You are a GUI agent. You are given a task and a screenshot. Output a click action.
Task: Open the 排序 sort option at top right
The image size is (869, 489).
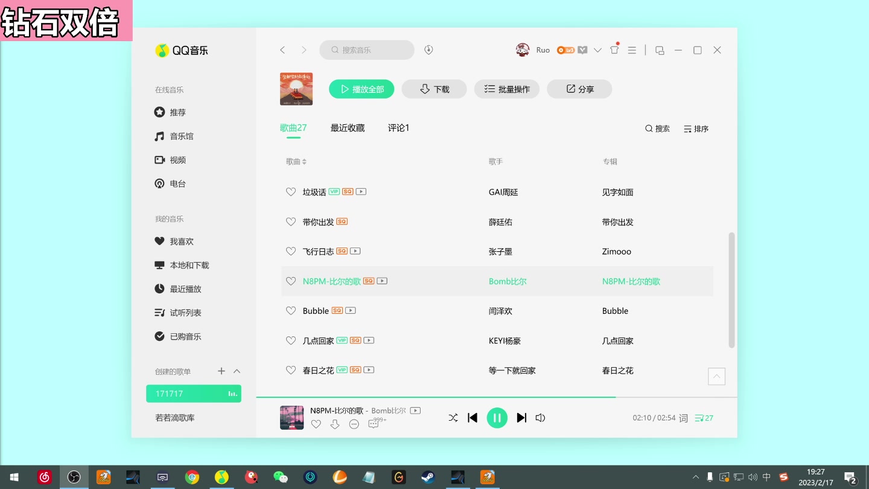pos(696,128)
